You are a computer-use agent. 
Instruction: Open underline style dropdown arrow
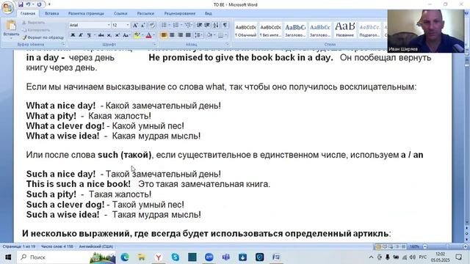(94, 35)
